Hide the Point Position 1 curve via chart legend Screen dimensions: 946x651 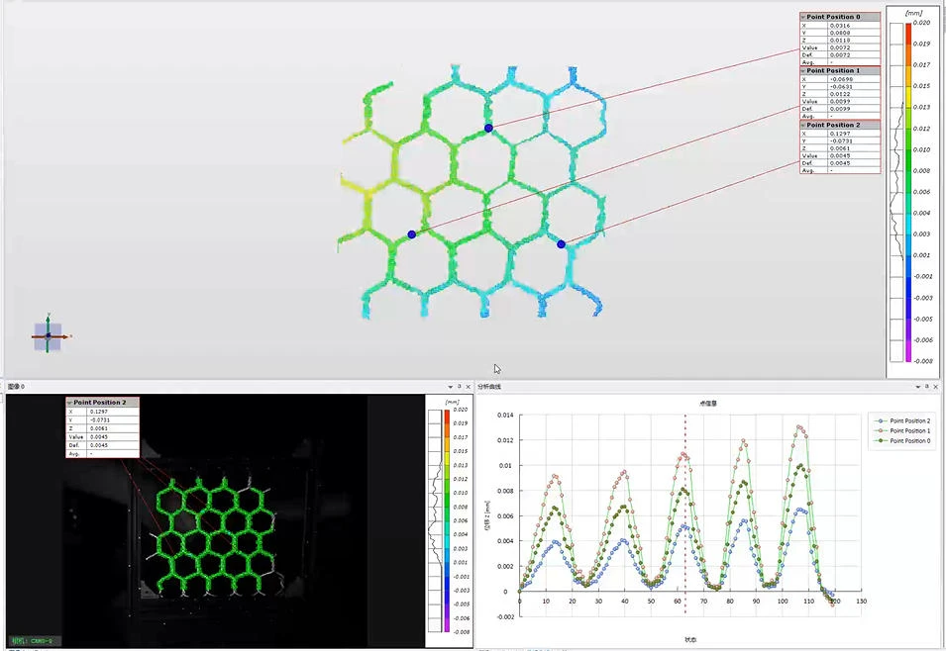click(911, 431)
